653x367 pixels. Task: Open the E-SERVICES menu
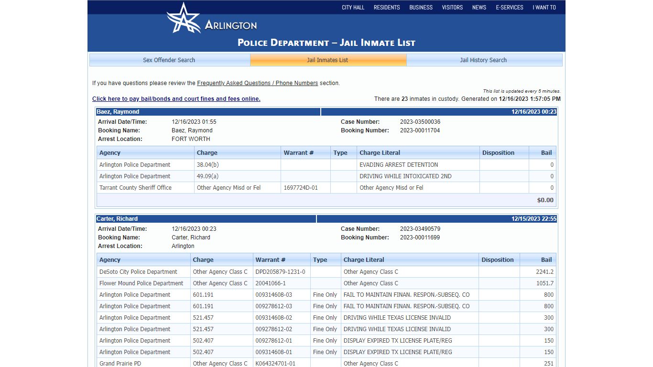coord(510,7)
